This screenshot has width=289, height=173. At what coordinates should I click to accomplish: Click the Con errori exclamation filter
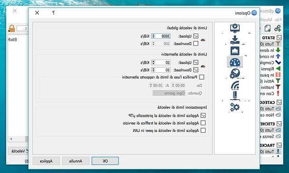coord(278,94)
